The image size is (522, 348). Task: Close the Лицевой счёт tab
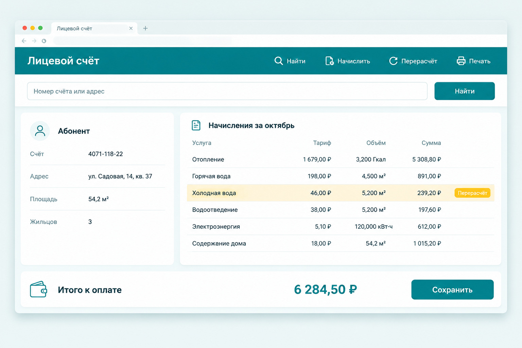(131, 29)
